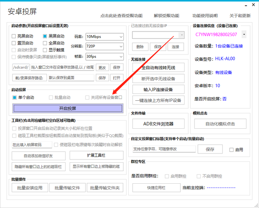Open 点击此处查看受限功能 menu item

click(121, 16)
